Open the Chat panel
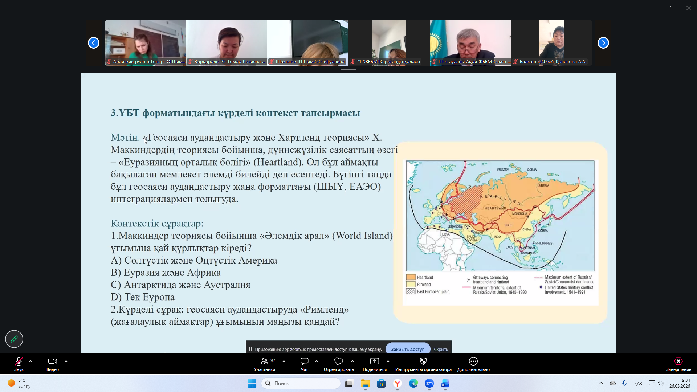 (x=304, y=361)
